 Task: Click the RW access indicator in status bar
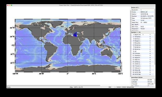click(110, 87)
